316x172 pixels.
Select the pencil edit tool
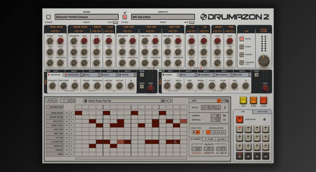point(219,101)
